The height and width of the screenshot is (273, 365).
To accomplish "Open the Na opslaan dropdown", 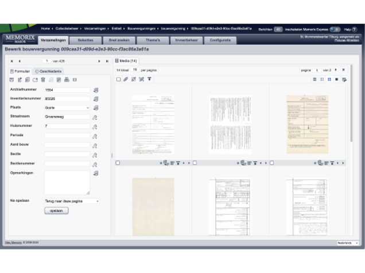I will point(72,201).
